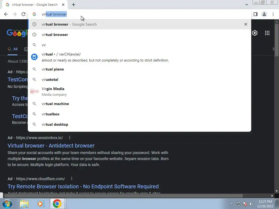Open Chrome three-dot menu
Screen dimensions: 279x209
click(x=273, y=14)
